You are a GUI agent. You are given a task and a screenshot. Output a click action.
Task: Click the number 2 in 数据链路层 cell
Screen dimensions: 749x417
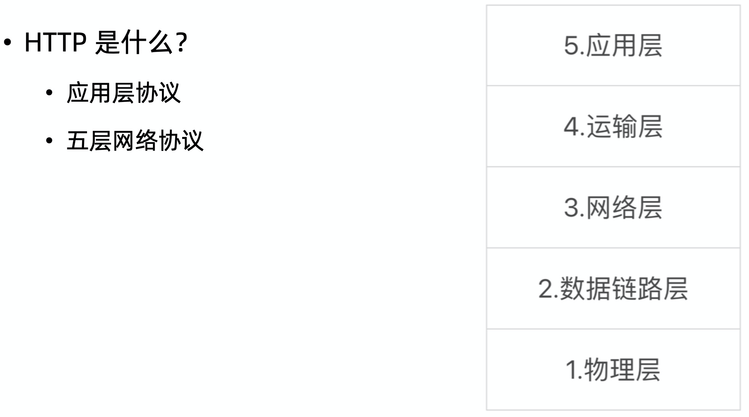pos(546,289)
